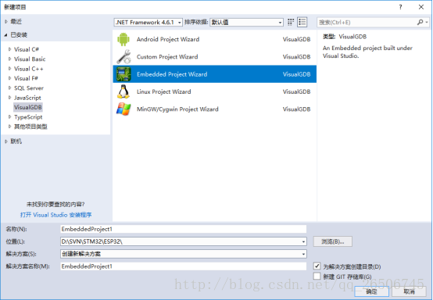Click the search magnifier icon

coord(420,22)
